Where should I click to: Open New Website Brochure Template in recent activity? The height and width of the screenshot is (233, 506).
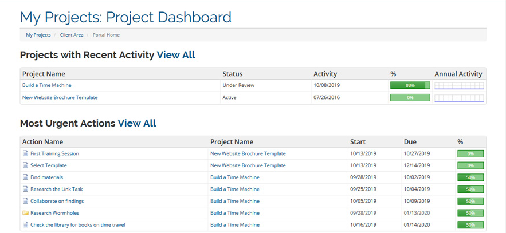point(60,97)
